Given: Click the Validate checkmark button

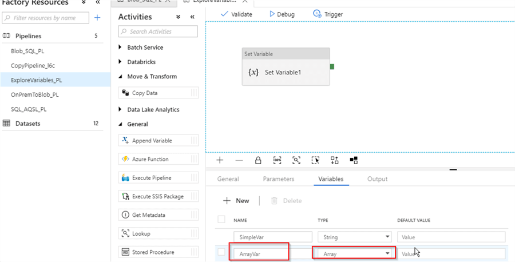Looking at the screenshot, I should (236, 14).
